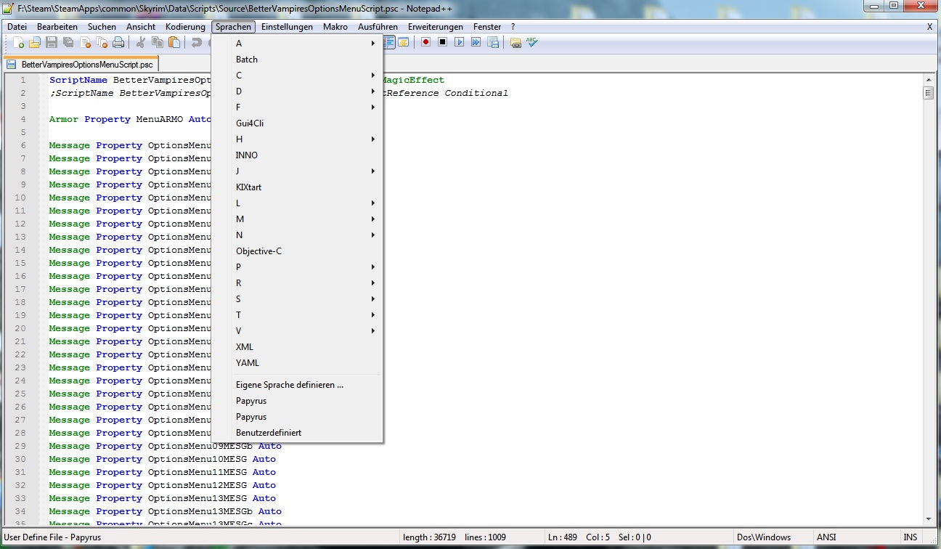Choose Objective-C language entry

(258, 251)
